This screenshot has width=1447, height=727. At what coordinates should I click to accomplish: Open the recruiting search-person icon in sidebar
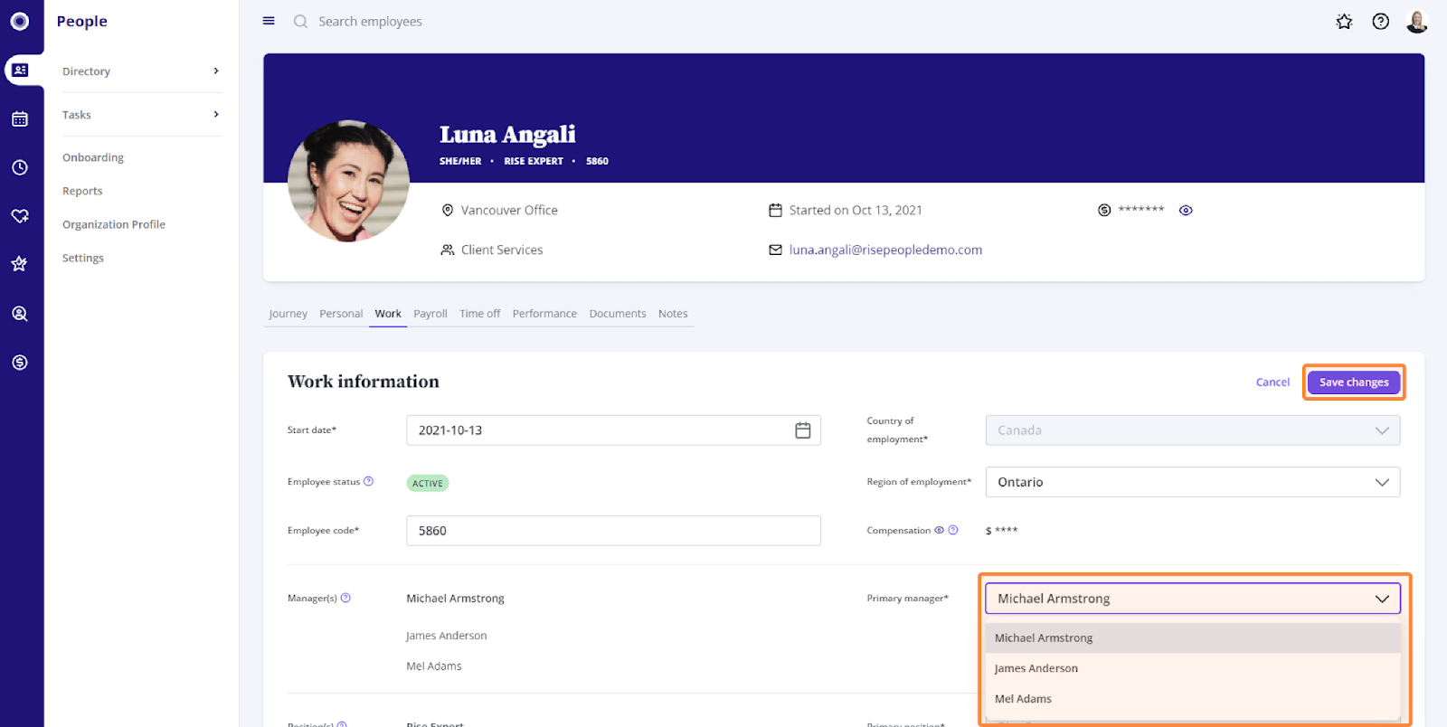(20, 314)
